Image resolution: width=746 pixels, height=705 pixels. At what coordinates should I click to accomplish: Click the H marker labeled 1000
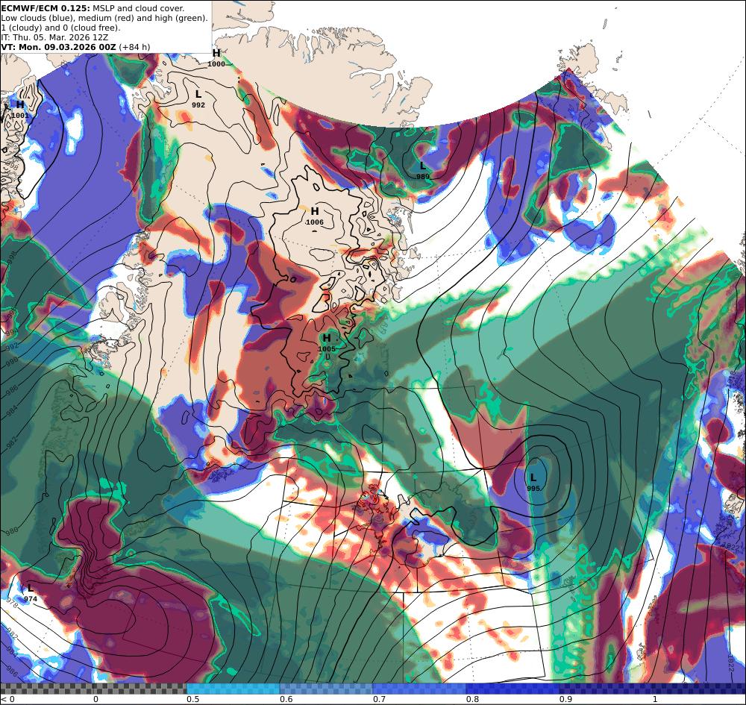216,53
